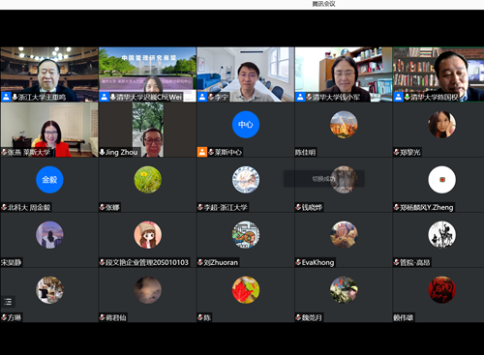The width and height of the screenshot is (484, 355).
Task: Open the list panel icon near 方琳
Action: [8, 302]
